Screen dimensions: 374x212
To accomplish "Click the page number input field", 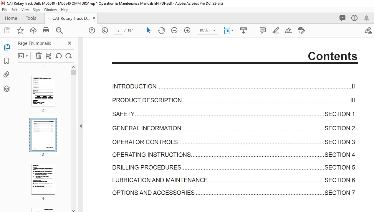I will tap(118, 30).
